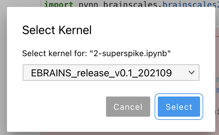Click the dark strip beneath the dialog
This screenshot has width=219, height=135.
111,133
